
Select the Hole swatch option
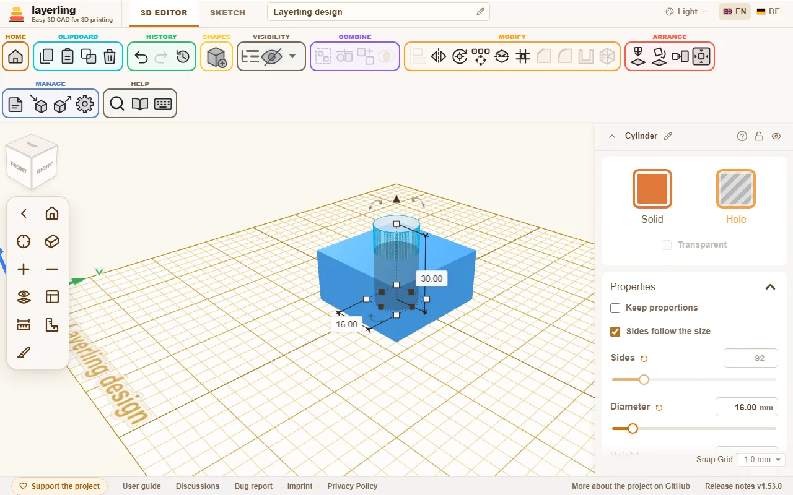[x=736, y=189]
